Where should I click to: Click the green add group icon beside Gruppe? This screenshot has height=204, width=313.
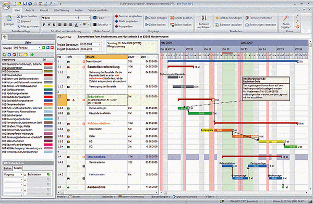[43, 47]
